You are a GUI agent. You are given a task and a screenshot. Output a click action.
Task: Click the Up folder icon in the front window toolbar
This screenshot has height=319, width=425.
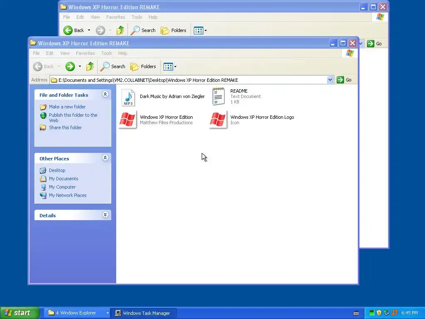click(90, 66)
